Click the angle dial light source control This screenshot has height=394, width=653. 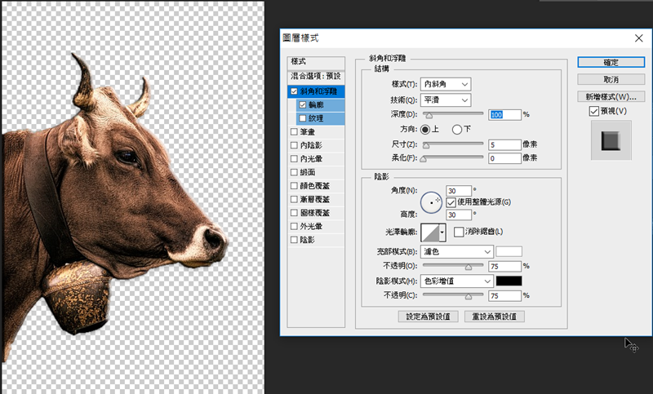430,201
